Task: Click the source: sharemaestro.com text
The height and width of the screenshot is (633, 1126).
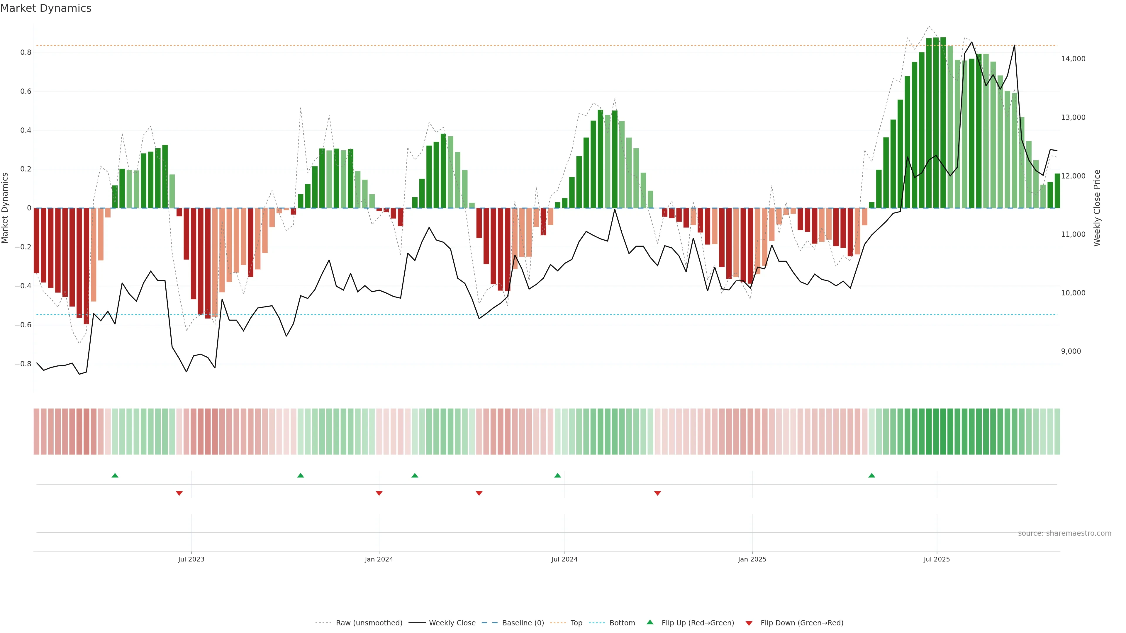Action: [x=1064, y=533]
